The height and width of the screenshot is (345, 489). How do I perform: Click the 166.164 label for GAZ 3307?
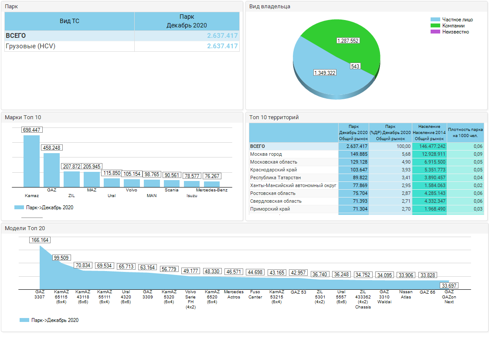(x=40, y=240)
